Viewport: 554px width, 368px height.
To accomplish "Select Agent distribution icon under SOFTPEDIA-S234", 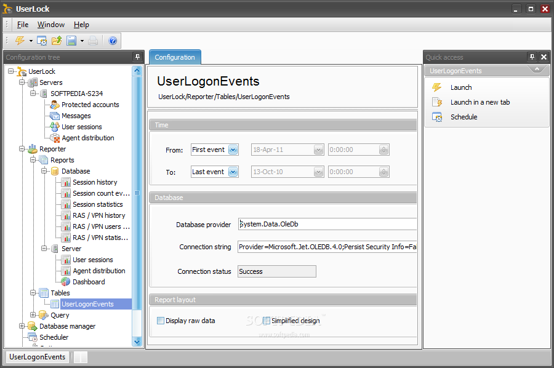I will 55,138.
